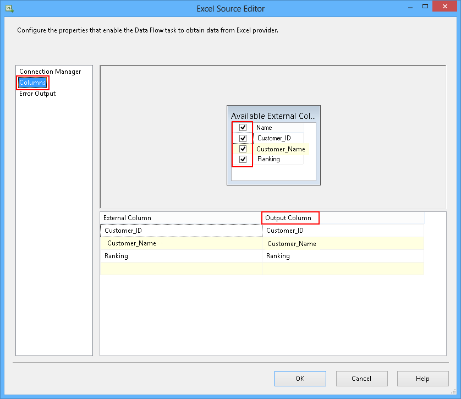461x399 pixels.
Task: Select Customer_ID in Available External Columns list
Action: click(x=274, y=138)
